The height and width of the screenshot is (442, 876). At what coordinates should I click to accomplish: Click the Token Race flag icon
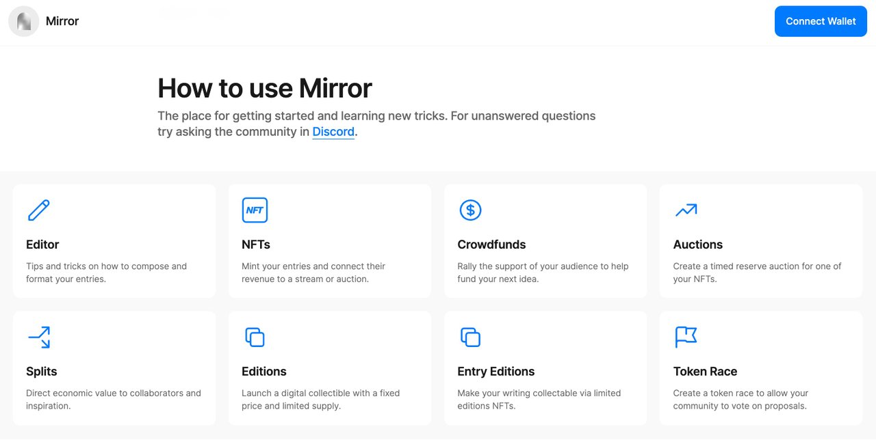point(686,337)
